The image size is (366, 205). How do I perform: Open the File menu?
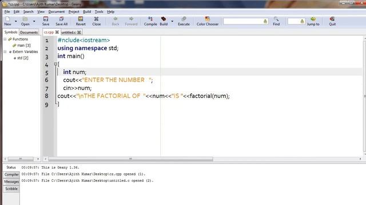click(7, 11)
